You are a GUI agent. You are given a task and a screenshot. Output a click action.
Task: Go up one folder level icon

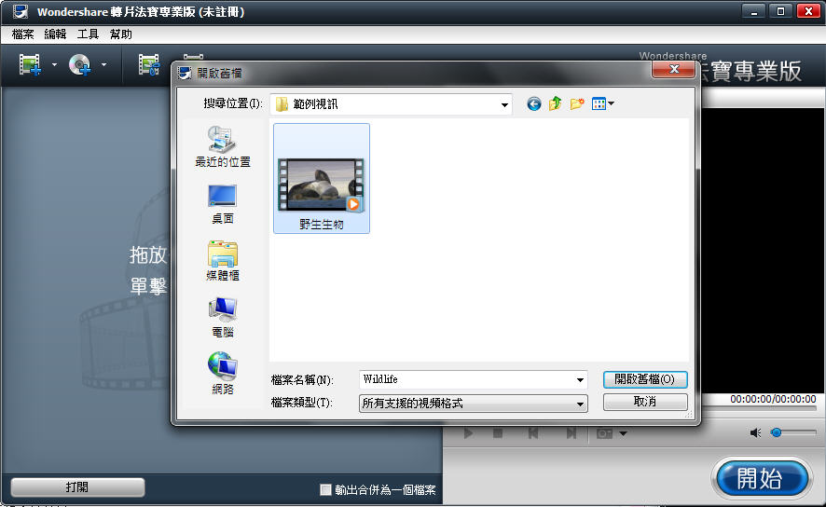coord(556,104)
